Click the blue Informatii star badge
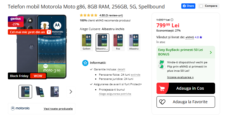The width and height of the screenshot is (239, 115). (85, 63)
